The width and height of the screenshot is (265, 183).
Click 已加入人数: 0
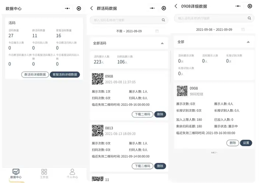coord(224,120)
